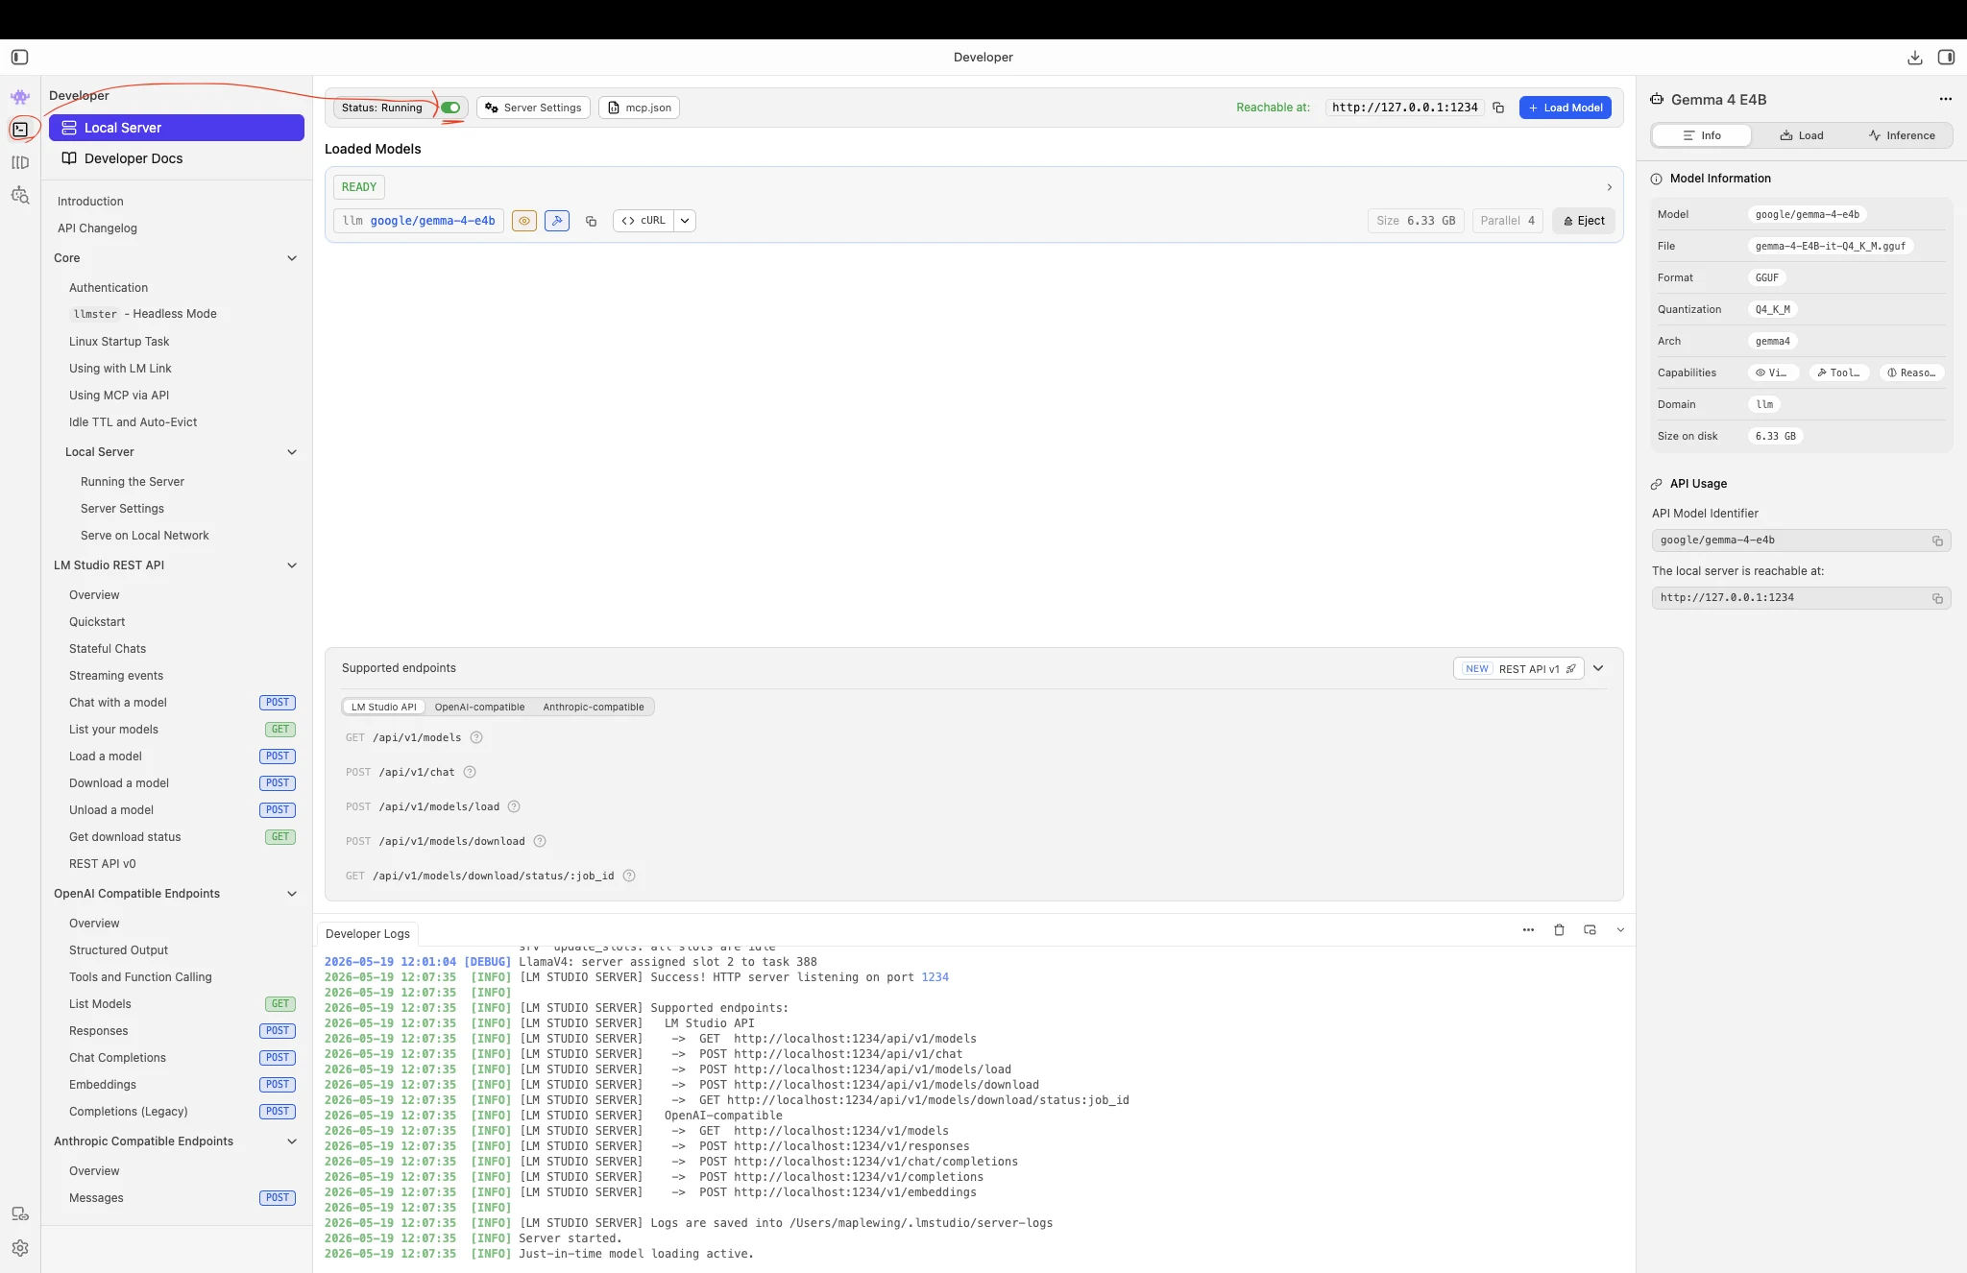Open the Chat view mascot icon

pos(20,97)
